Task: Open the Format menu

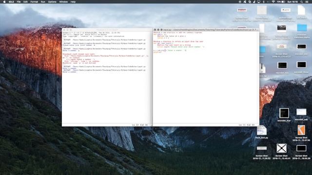Action: [34, 2]
